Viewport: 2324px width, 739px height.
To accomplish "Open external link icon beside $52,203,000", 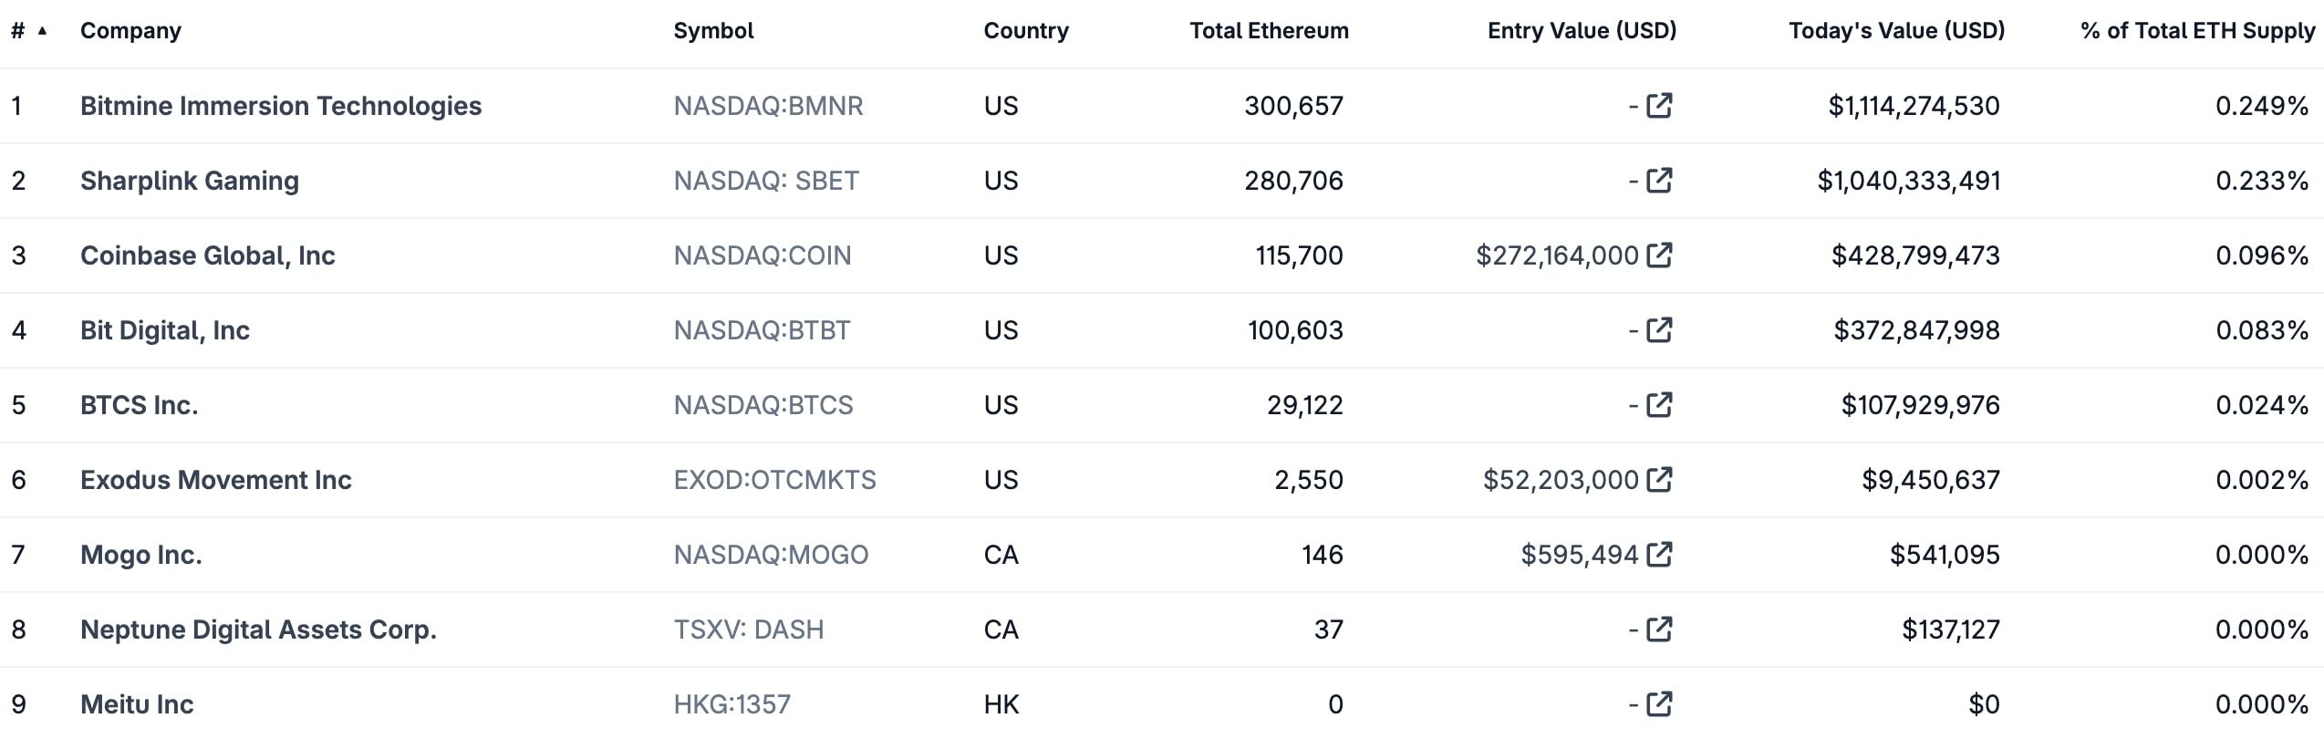I will coord(1659,480).
